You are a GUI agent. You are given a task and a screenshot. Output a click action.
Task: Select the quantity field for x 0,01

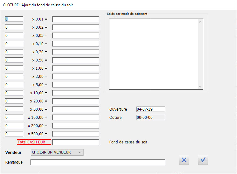coord(14,19)
